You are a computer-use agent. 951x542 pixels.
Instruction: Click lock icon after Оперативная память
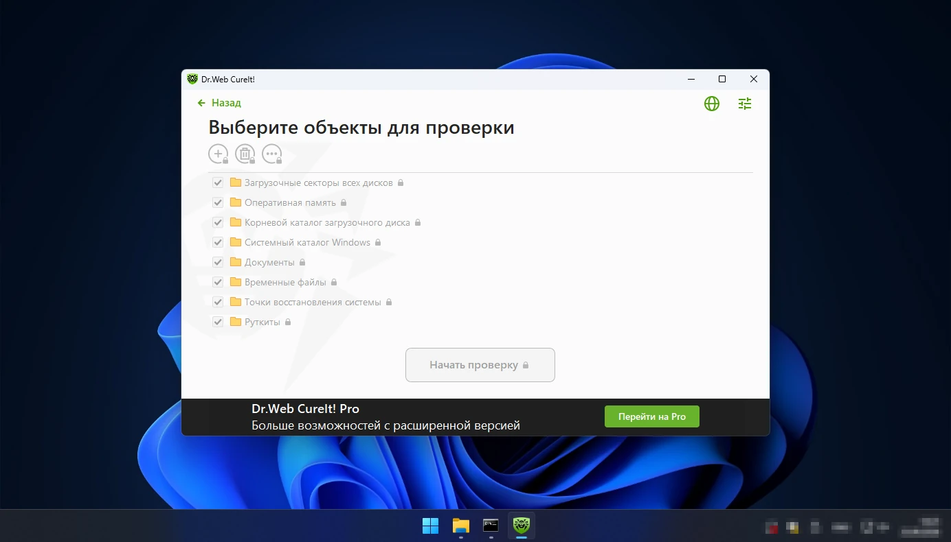tap(344, 203)
